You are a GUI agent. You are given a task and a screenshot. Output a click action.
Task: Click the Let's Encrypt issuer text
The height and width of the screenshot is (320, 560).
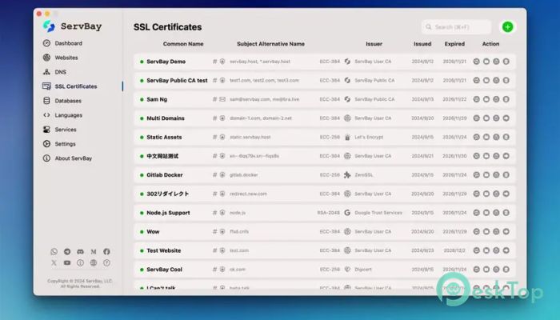[369, 137]
